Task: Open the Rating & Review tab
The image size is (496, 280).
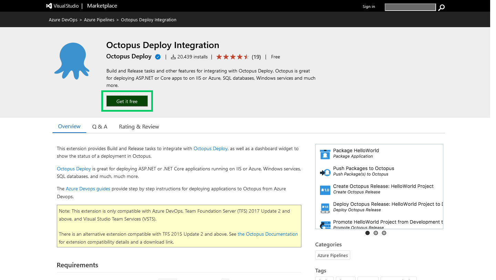Action: tap(139, 127)
